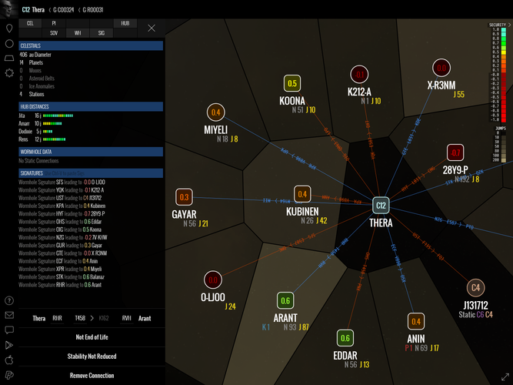Open settings gear in left sidebar
This screenshot has width=513, height=385.
(9, 72)
